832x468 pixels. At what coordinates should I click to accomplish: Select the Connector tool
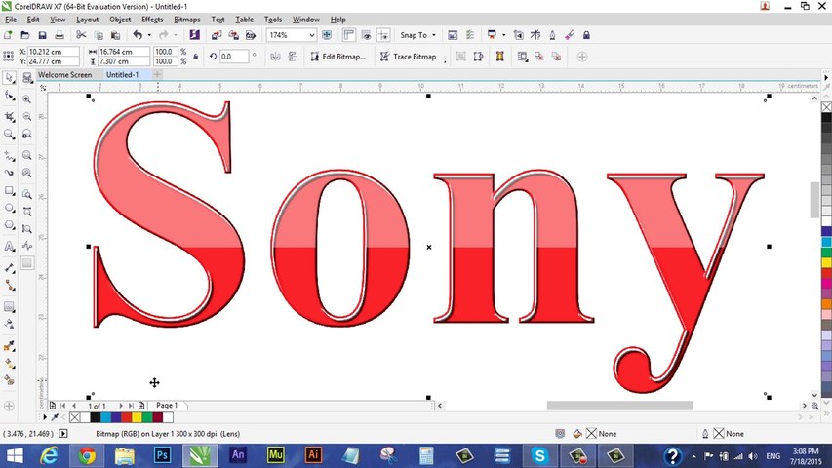[9, 286]
